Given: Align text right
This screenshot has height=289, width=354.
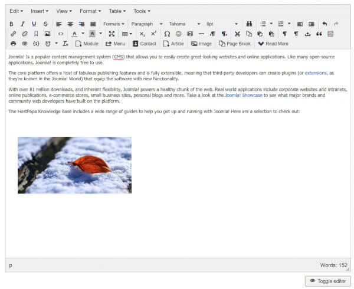Looking at the screenshot, I should [x=82, y=24].
